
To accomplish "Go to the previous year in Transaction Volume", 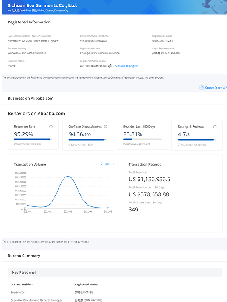I will pyautogui.click(x=102, y=164).
